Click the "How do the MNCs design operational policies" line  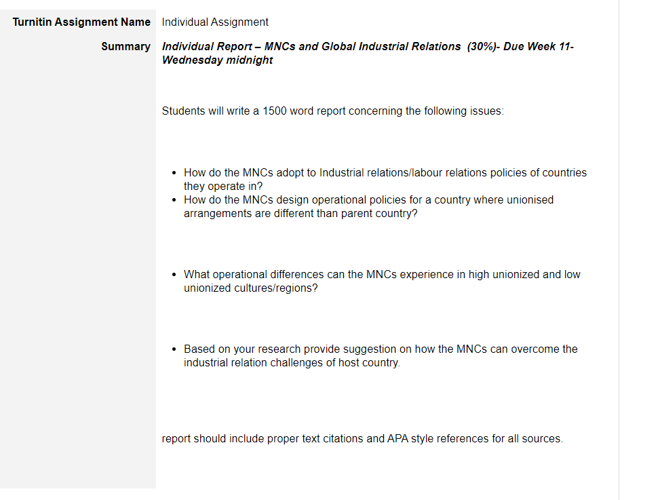coord(368,199)
